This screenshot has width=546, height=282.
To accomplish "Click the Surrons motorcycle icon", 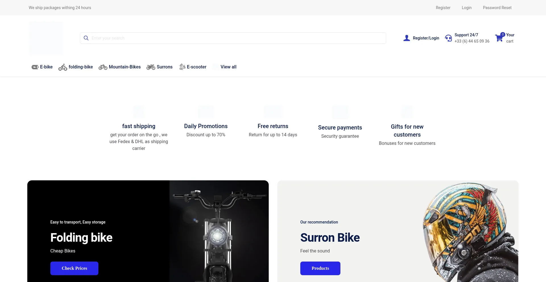I will (151, 67).
